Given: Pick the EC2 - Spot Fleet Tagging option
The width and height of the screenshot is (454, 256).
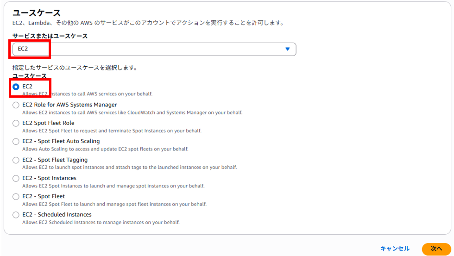Looking at the screenshot, I should (x=16, y=160).
